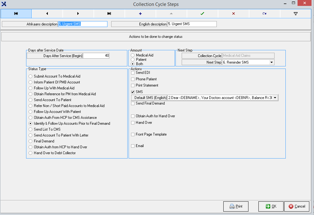Enable the Send EDI checkbox
Viewport: 314px width, 215px height.
coord(133,73)
